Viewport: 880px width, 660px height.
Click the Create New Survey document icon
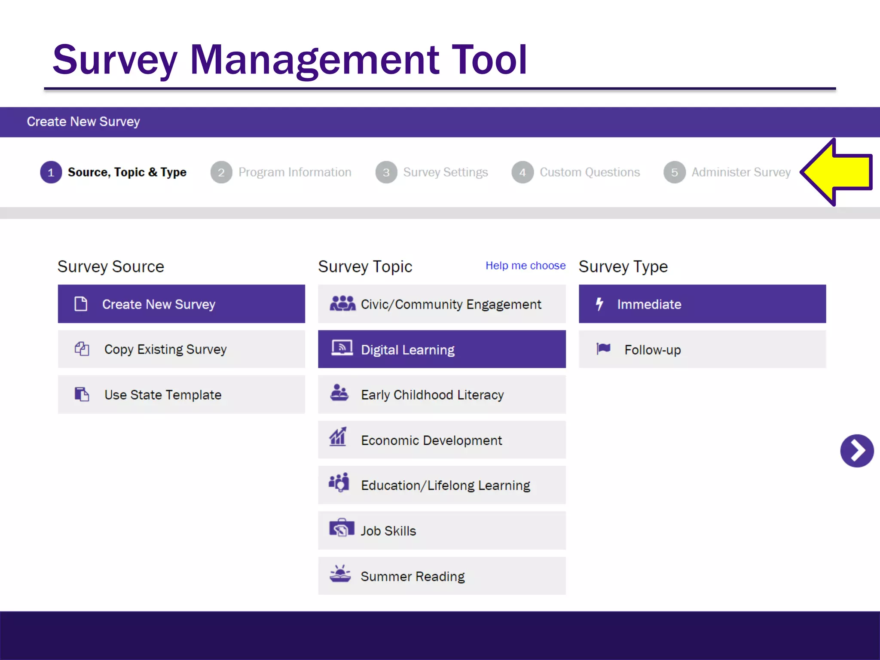tap(81, 304)
